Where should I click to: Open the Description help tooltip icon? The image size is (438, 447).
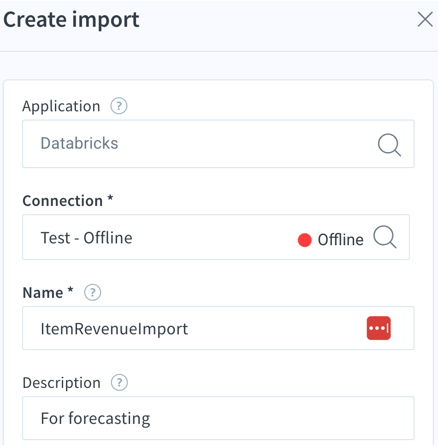click(x=119, y=382)
